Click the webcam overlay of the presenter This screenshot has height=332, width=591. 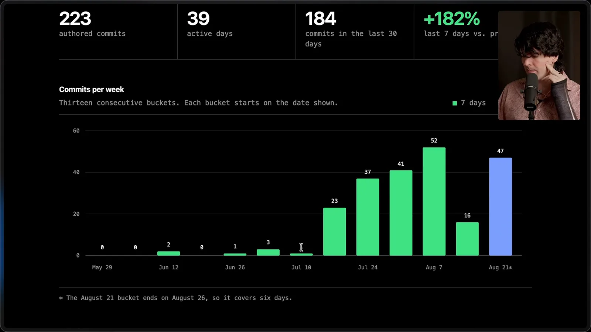(539, 65)
